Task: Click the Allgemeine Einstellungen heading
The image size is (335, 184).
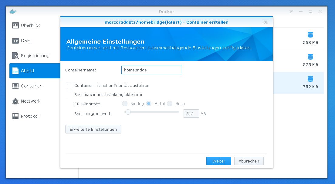Action: tap(106, 41)
